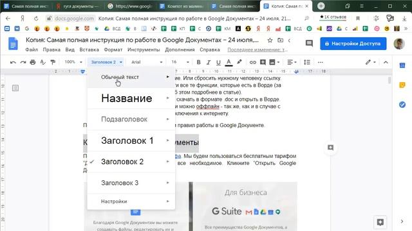Open the highlight color marker tool
Image resolution: width=412 pixels, height=231 pixels.
point(239,62)
